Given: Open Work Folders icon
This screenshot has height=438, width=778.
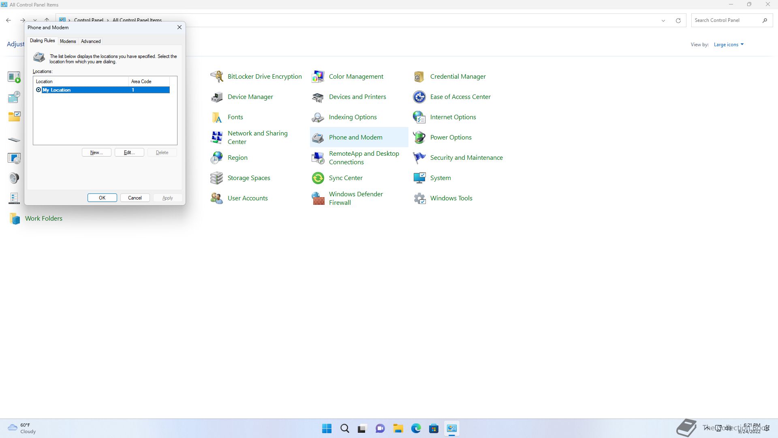Looking at the screenshot, I should [x=15, y=218].
